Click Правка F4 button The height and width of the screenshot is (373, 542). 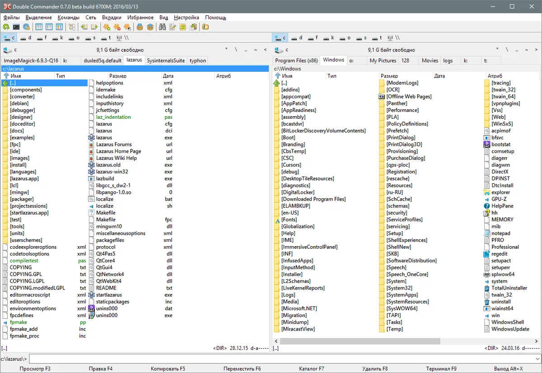click(x=101, y=369)
